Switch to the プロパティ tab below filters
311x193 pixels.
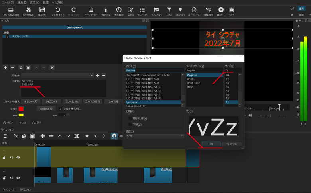click(x=36, y=123)
